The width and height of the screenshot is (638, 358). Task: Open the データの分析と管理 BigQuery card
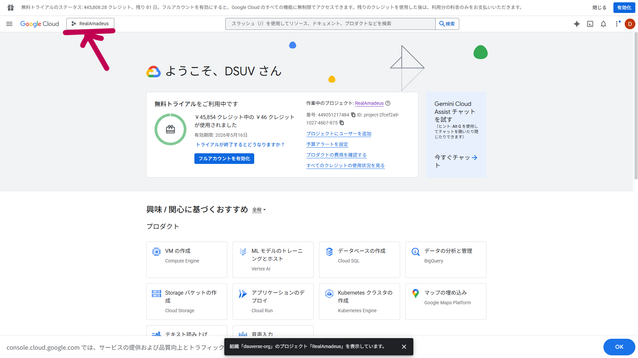click(446, 259)
